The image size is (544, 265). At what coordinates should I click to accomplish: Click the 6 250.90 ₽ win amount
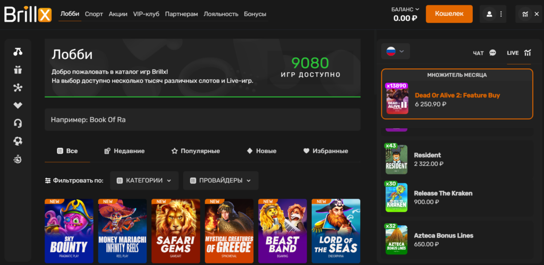tap(430, 104)
